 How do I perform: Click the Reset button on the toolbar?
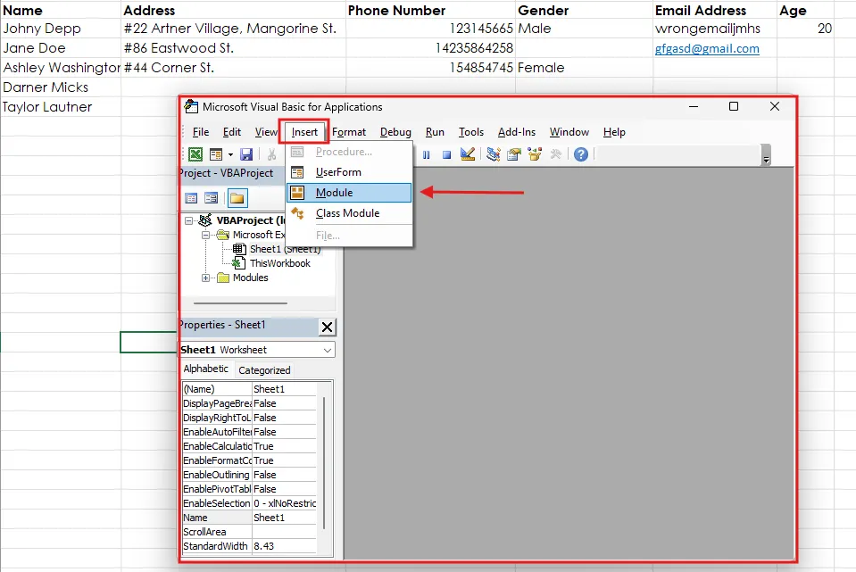(447, 153)
